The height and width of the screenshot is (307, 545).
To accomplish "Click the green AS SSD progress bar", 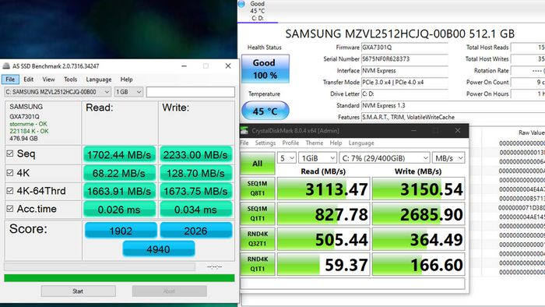I will point(119,278).
